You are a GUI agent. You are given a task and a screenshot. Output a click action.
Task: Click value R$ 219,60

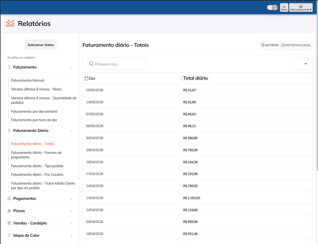[x=190, y=210]
